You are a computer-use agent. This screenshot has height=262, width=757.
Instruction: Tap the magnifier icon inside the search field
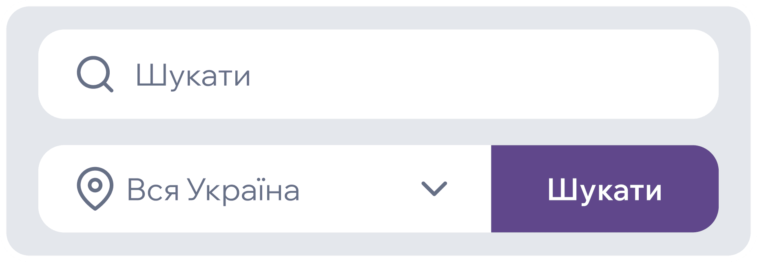95,74
